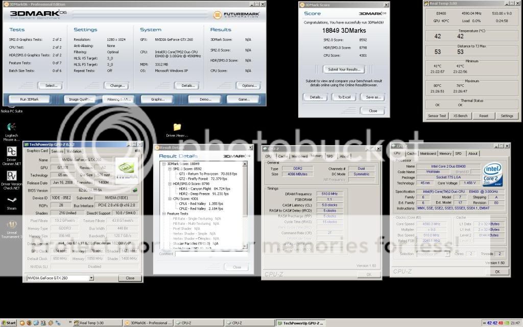Click Submit Your Results in Score window
The width and height of the screenshot is (523, 327).
[x=344, y=69]
